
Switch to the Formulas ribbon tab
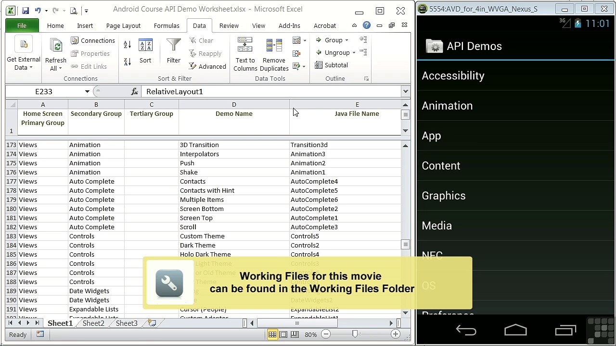pyautogui.click(x=167, y=25)
